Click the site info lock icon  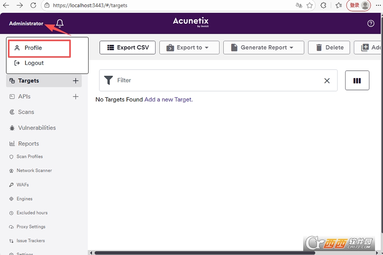(47, 5)
